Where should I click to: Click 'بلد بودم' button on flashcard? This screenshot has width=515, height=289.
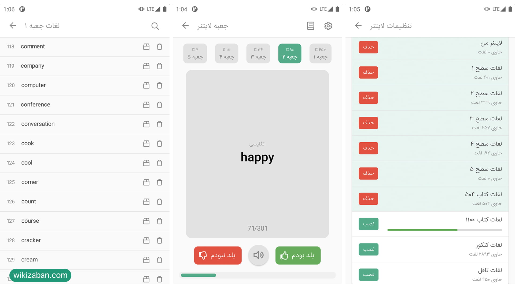click(x=297, y=255)
